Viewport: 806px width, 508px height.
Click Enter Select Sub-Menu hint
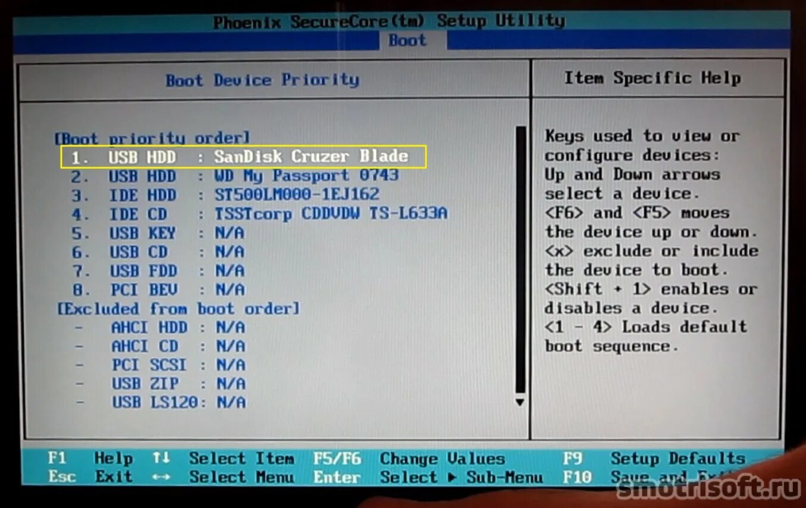pos(428,477)
